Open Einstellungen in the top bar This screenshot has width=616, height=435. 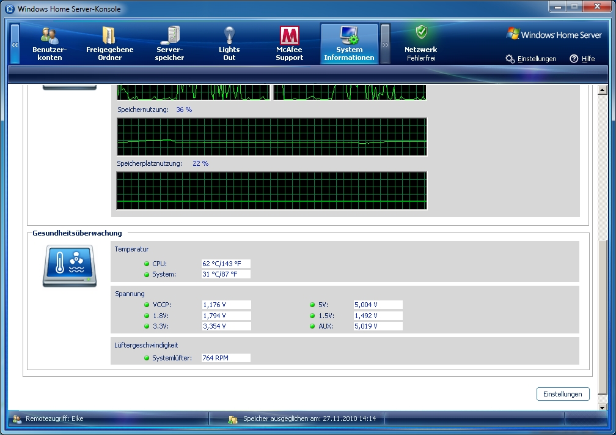tap(537, 59)
